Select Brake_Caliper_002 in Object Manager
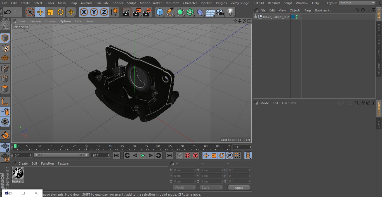 coord(276,17)
